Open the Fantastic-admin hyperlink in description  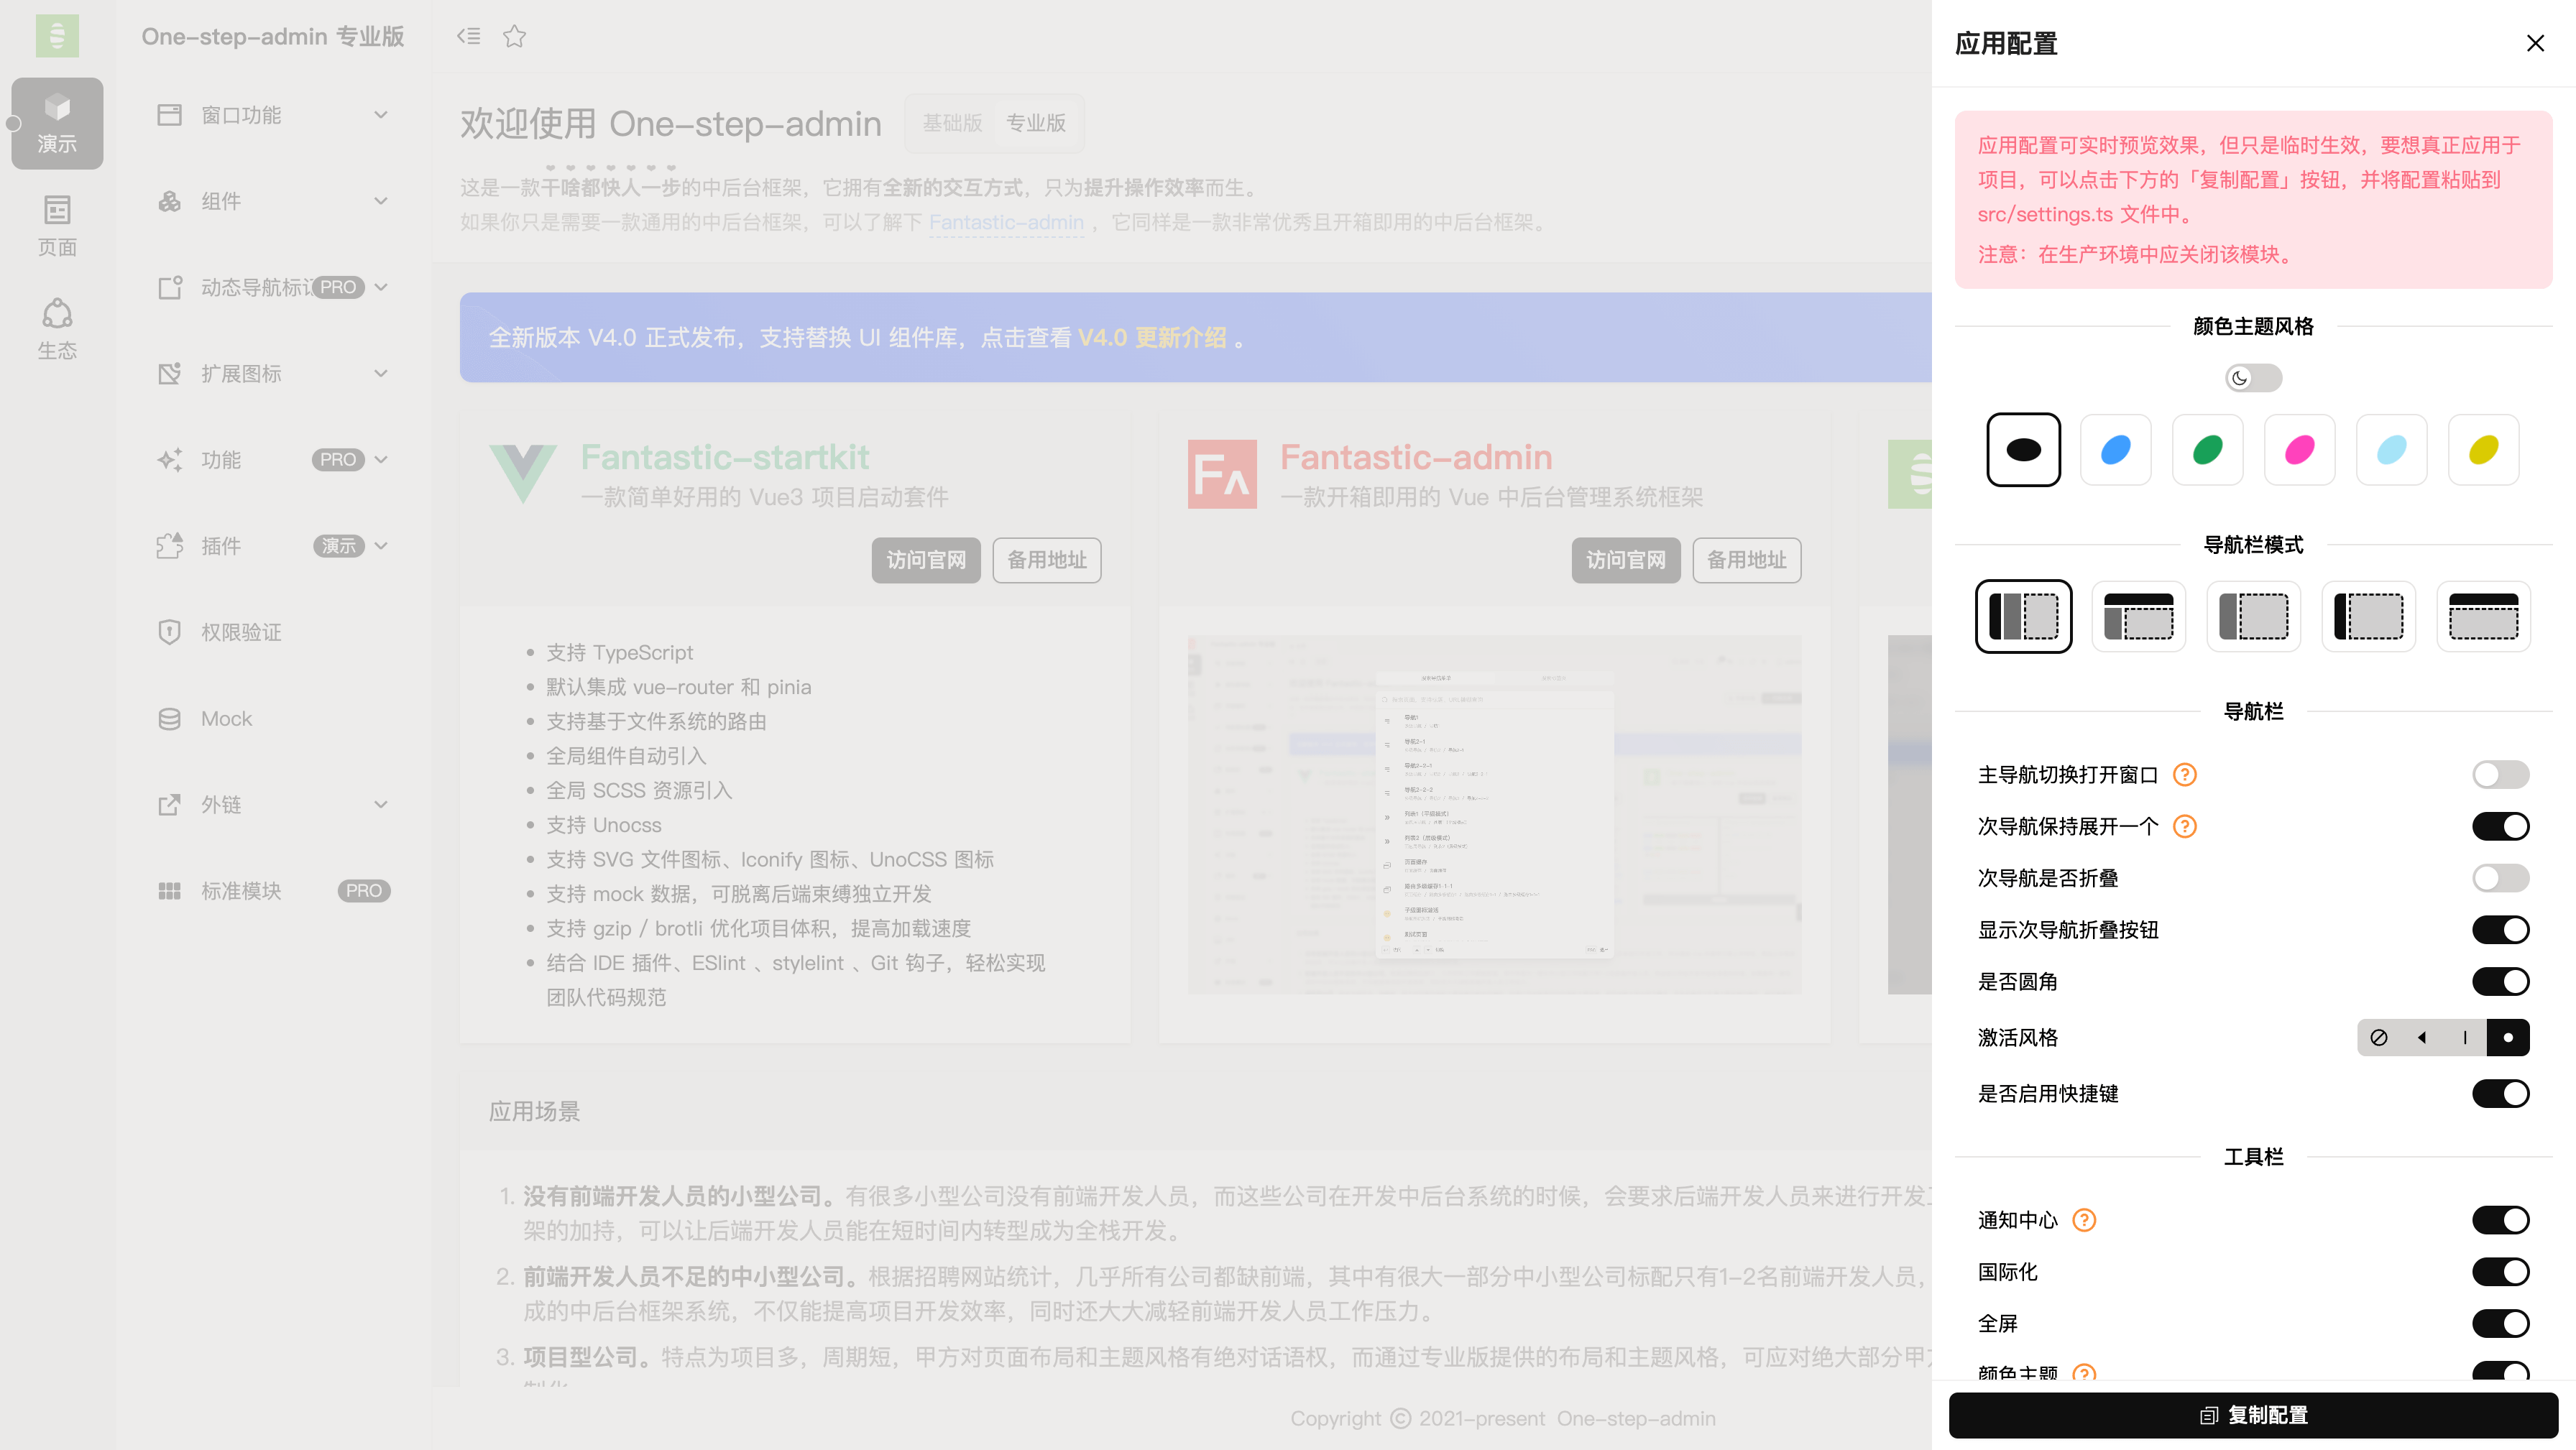pos(1006,222)
